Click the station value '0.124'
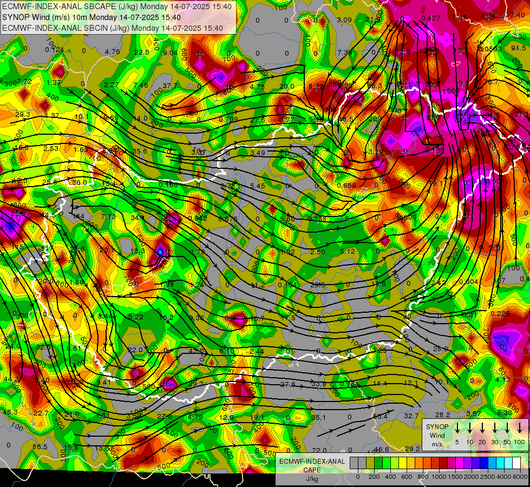 click(55, 50)
